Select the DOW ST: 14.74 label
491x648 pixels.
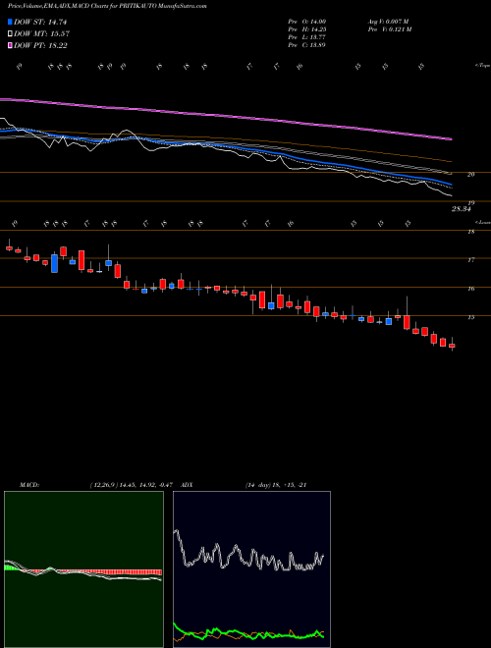[x=40, y=22]
